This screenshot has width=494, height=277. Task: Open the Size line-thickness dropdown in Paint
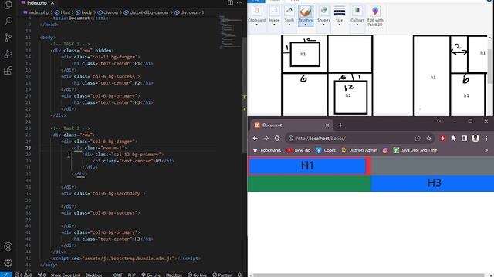(x=340, y=15)
